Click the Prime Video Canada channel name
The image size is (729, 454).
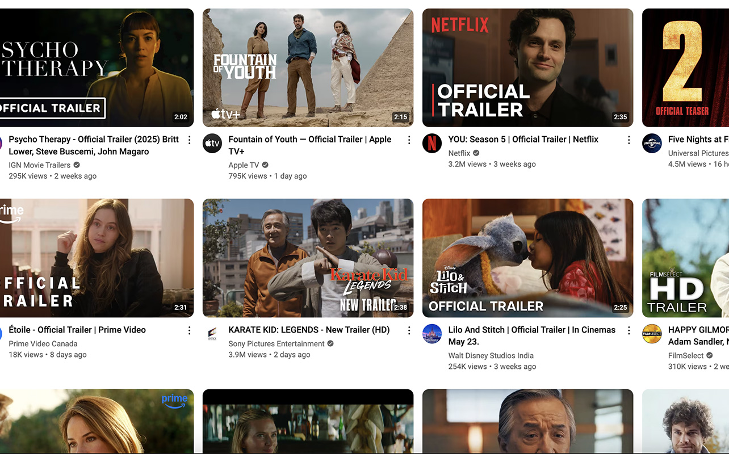[43, 343]
